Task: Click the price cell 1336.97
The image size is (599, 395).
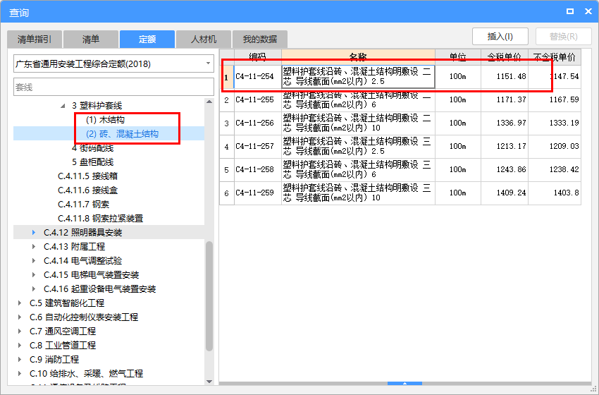Action: 505,123
